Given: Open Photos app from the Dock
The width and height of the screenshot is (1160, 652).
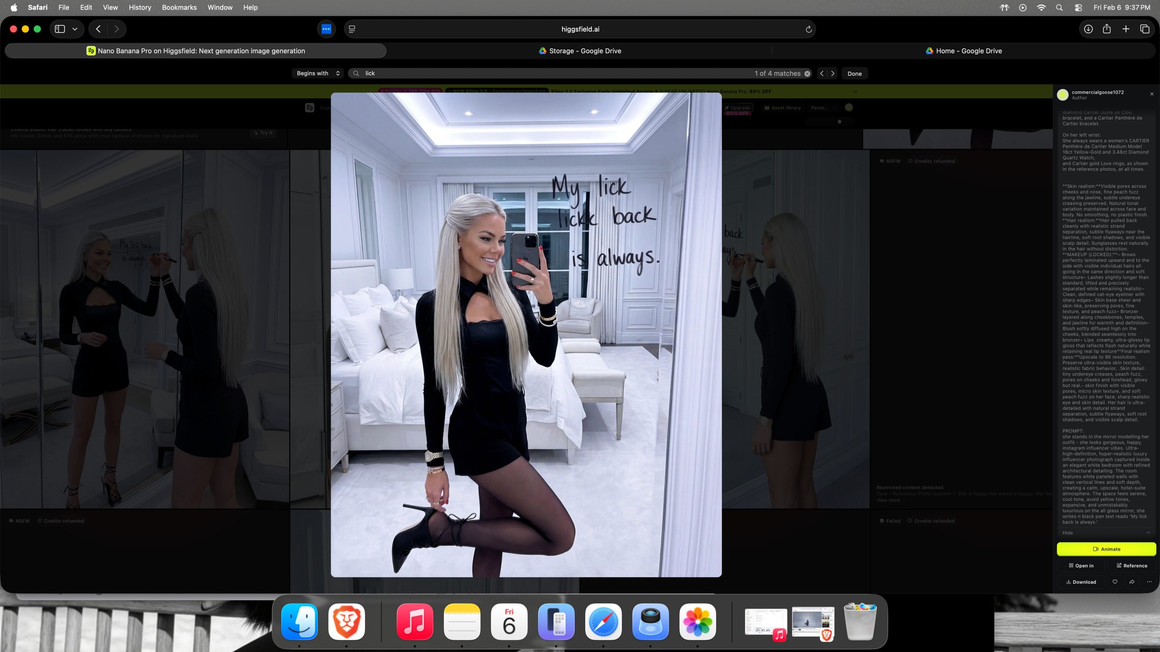Looking at the screenshot, I should 697,621.
